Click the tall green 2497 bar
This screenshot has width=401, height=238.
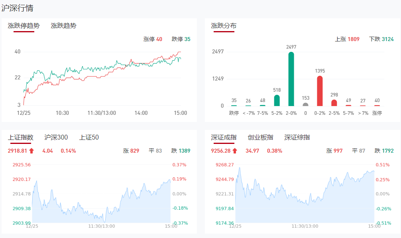[291, 79]
